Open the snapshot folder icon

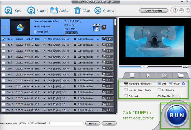(x=181, y=75)
